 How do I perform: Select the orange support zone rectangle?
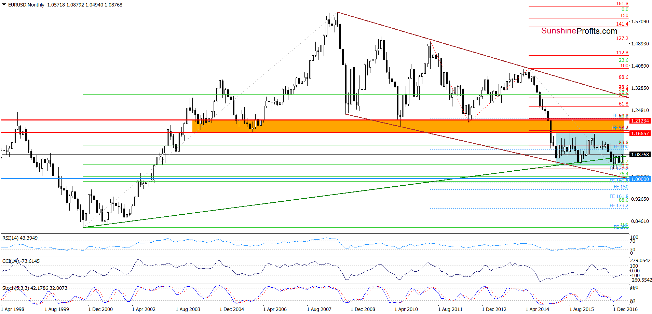coord(408,126)
